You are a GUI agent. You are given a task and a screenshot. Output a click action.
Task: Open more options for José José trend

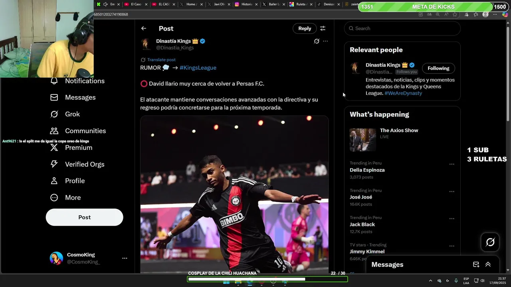pos(452,191)
